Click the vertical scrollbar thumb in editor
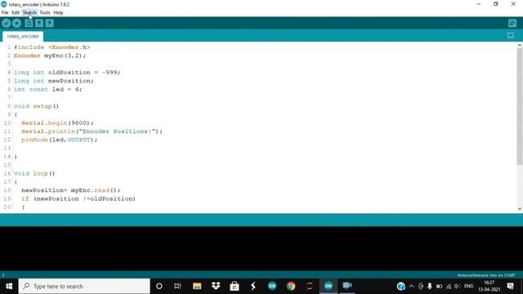This screenshot has height=294, width=523. [x=520, y=107]
